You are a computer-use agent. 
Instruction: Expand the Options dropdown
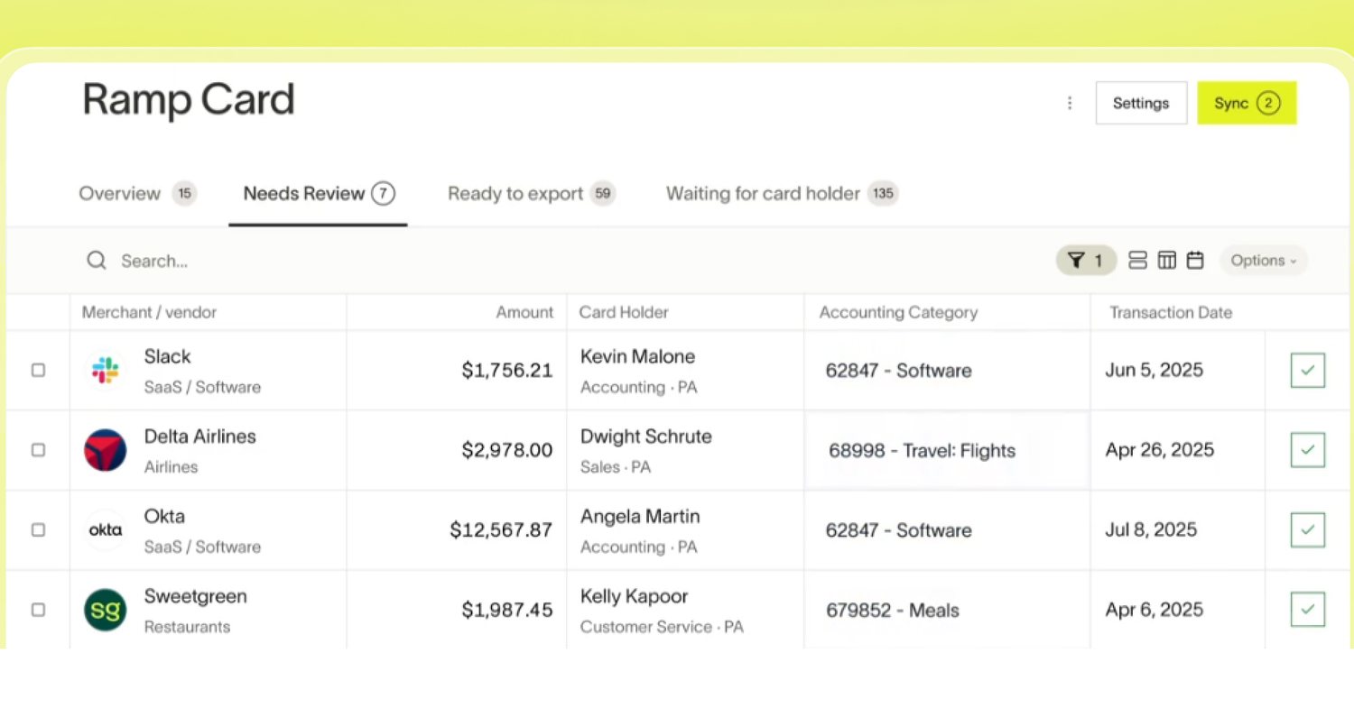(1263, 261)
